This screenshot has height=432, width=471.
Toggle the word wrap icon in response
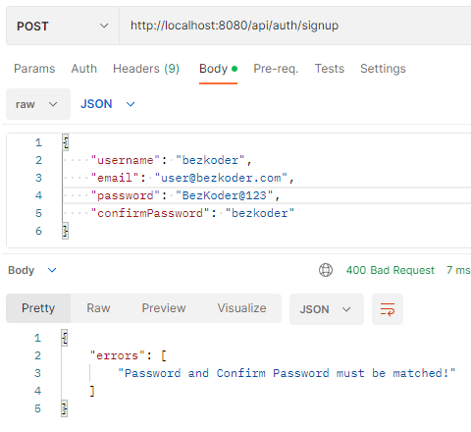coord(388,309)
